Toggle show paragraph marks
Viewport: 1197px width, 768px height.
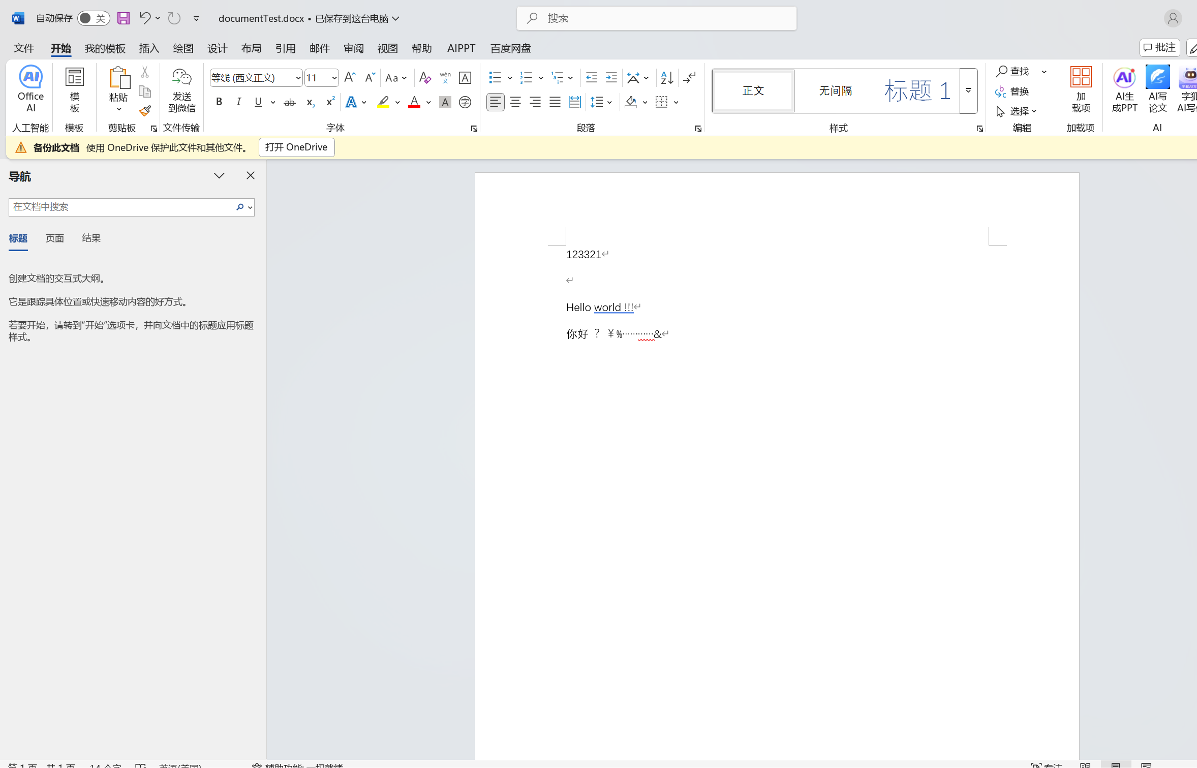(x=689, y=78)
